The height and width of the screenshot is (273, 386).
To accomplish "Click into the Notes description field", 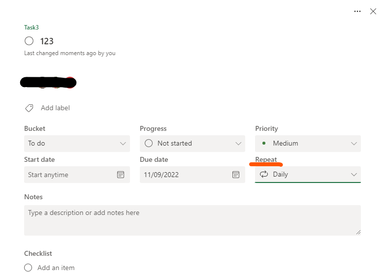I will pos(193,220).
